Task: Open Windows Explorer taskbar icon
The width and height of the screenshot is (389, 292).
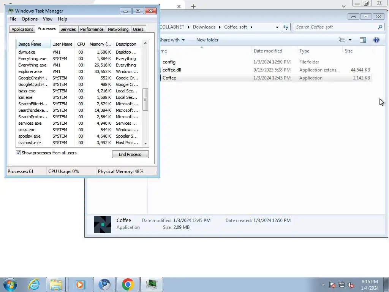Action: [x=56, y=284]
